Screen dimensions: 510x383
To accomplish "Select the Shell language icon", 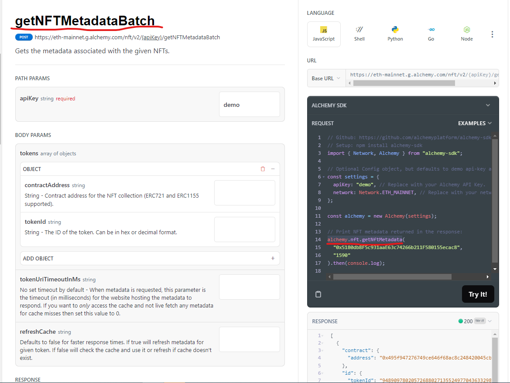I will 359,34.
